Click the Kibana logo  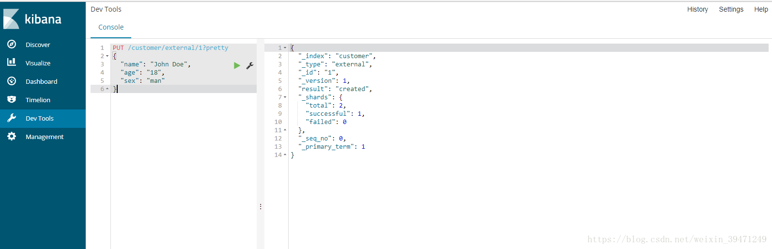click(x=32, y=19)
